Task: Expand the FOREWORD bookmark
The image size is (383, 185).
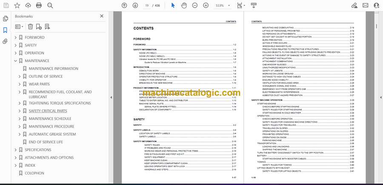Action: click(x=16, y=37)
